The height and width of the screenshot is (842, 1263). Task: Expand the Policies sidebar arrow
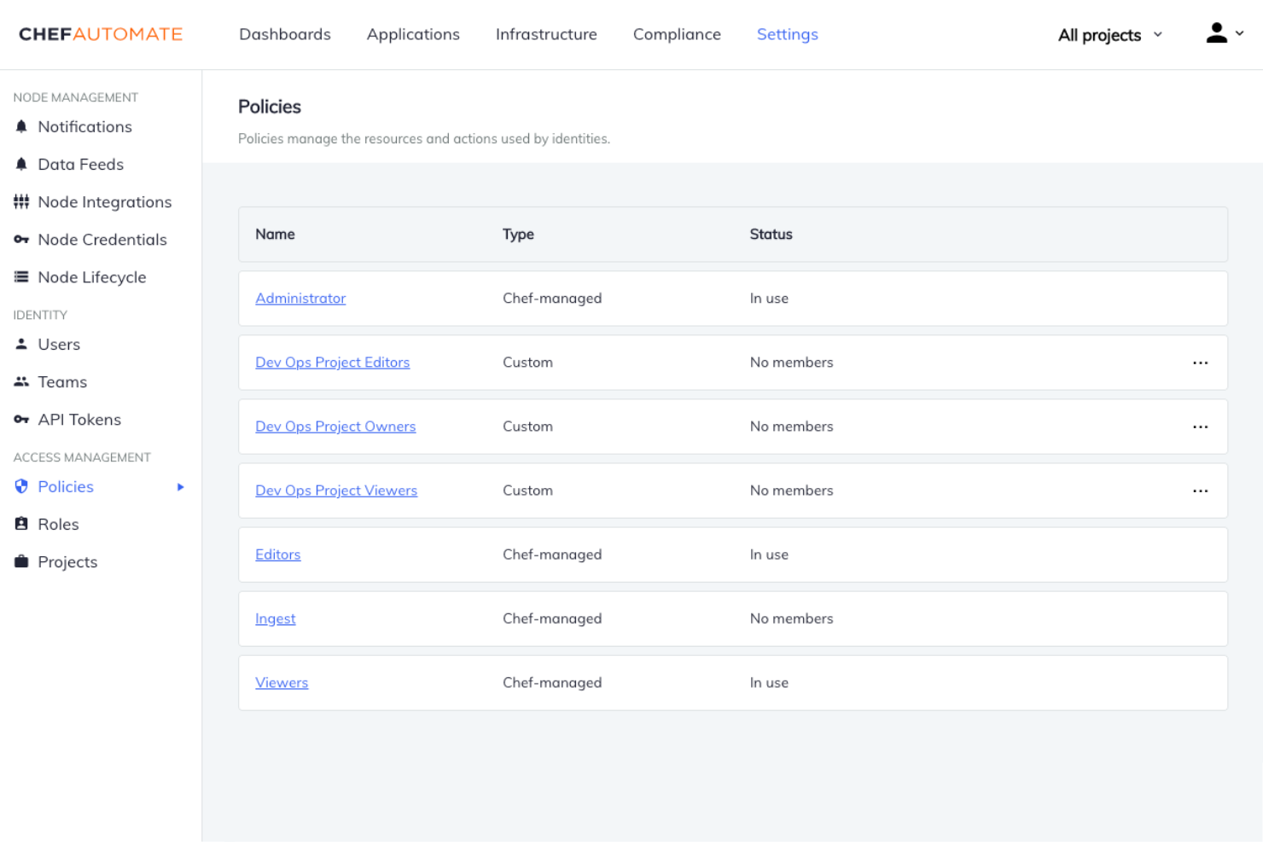[x=180, y=486]
